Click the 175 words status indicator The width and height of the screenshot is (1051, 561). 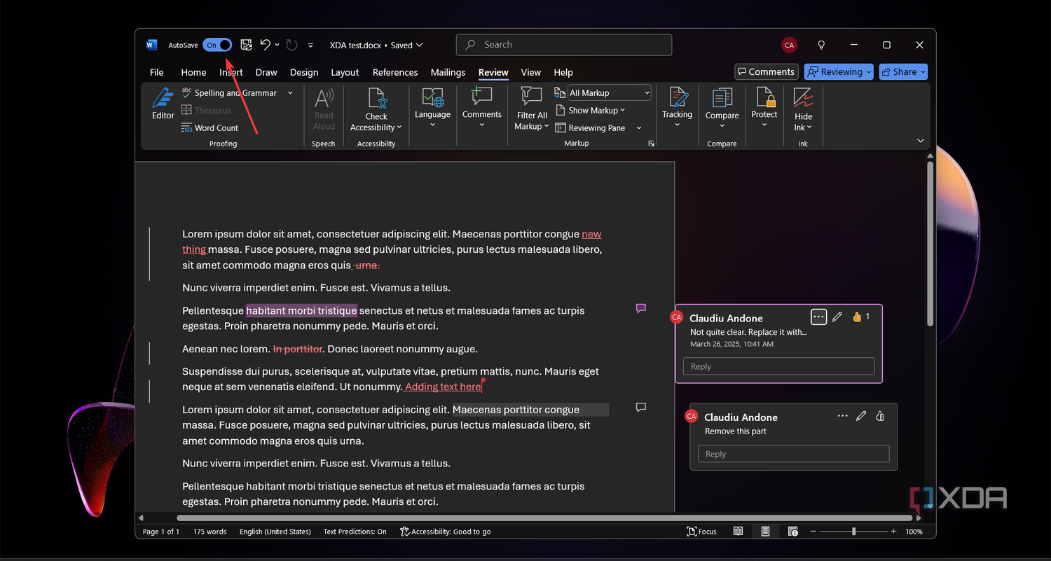[x=210, y=532]
